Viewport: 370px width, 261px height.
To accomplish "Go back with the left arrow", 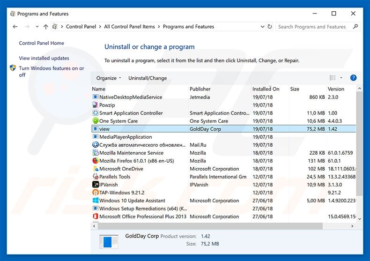I will click(x=15, y=27).
